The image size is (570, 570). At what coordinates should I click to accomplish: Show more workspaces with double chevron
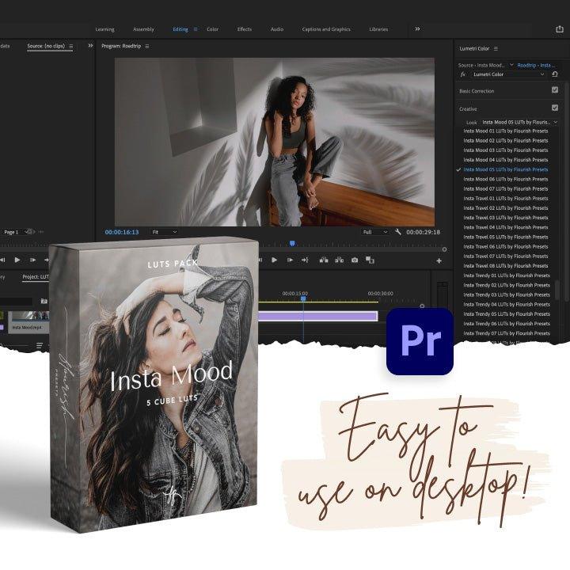point(417,29)
